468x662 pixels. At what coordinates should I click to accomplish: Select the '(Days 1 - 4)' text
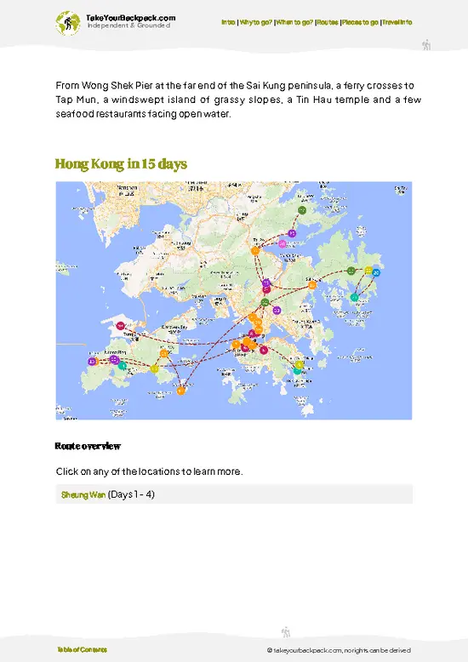131,494
